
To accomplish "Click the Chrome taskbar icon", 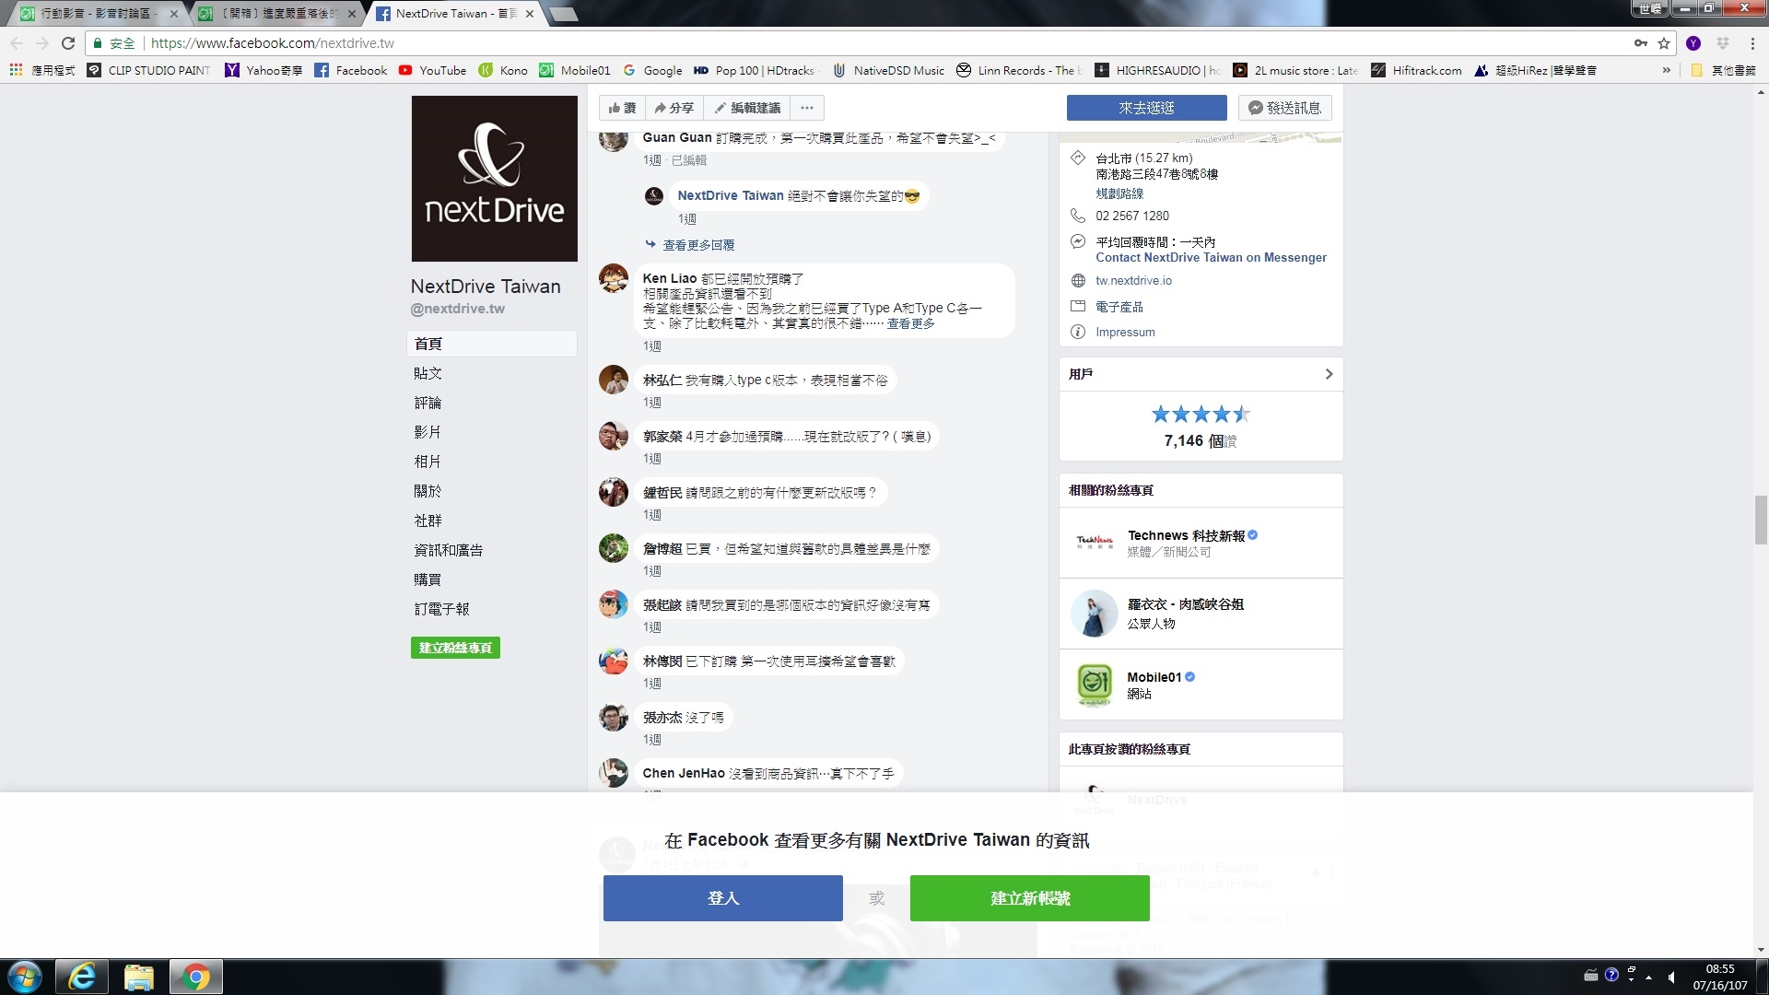I will pos(195,977).
